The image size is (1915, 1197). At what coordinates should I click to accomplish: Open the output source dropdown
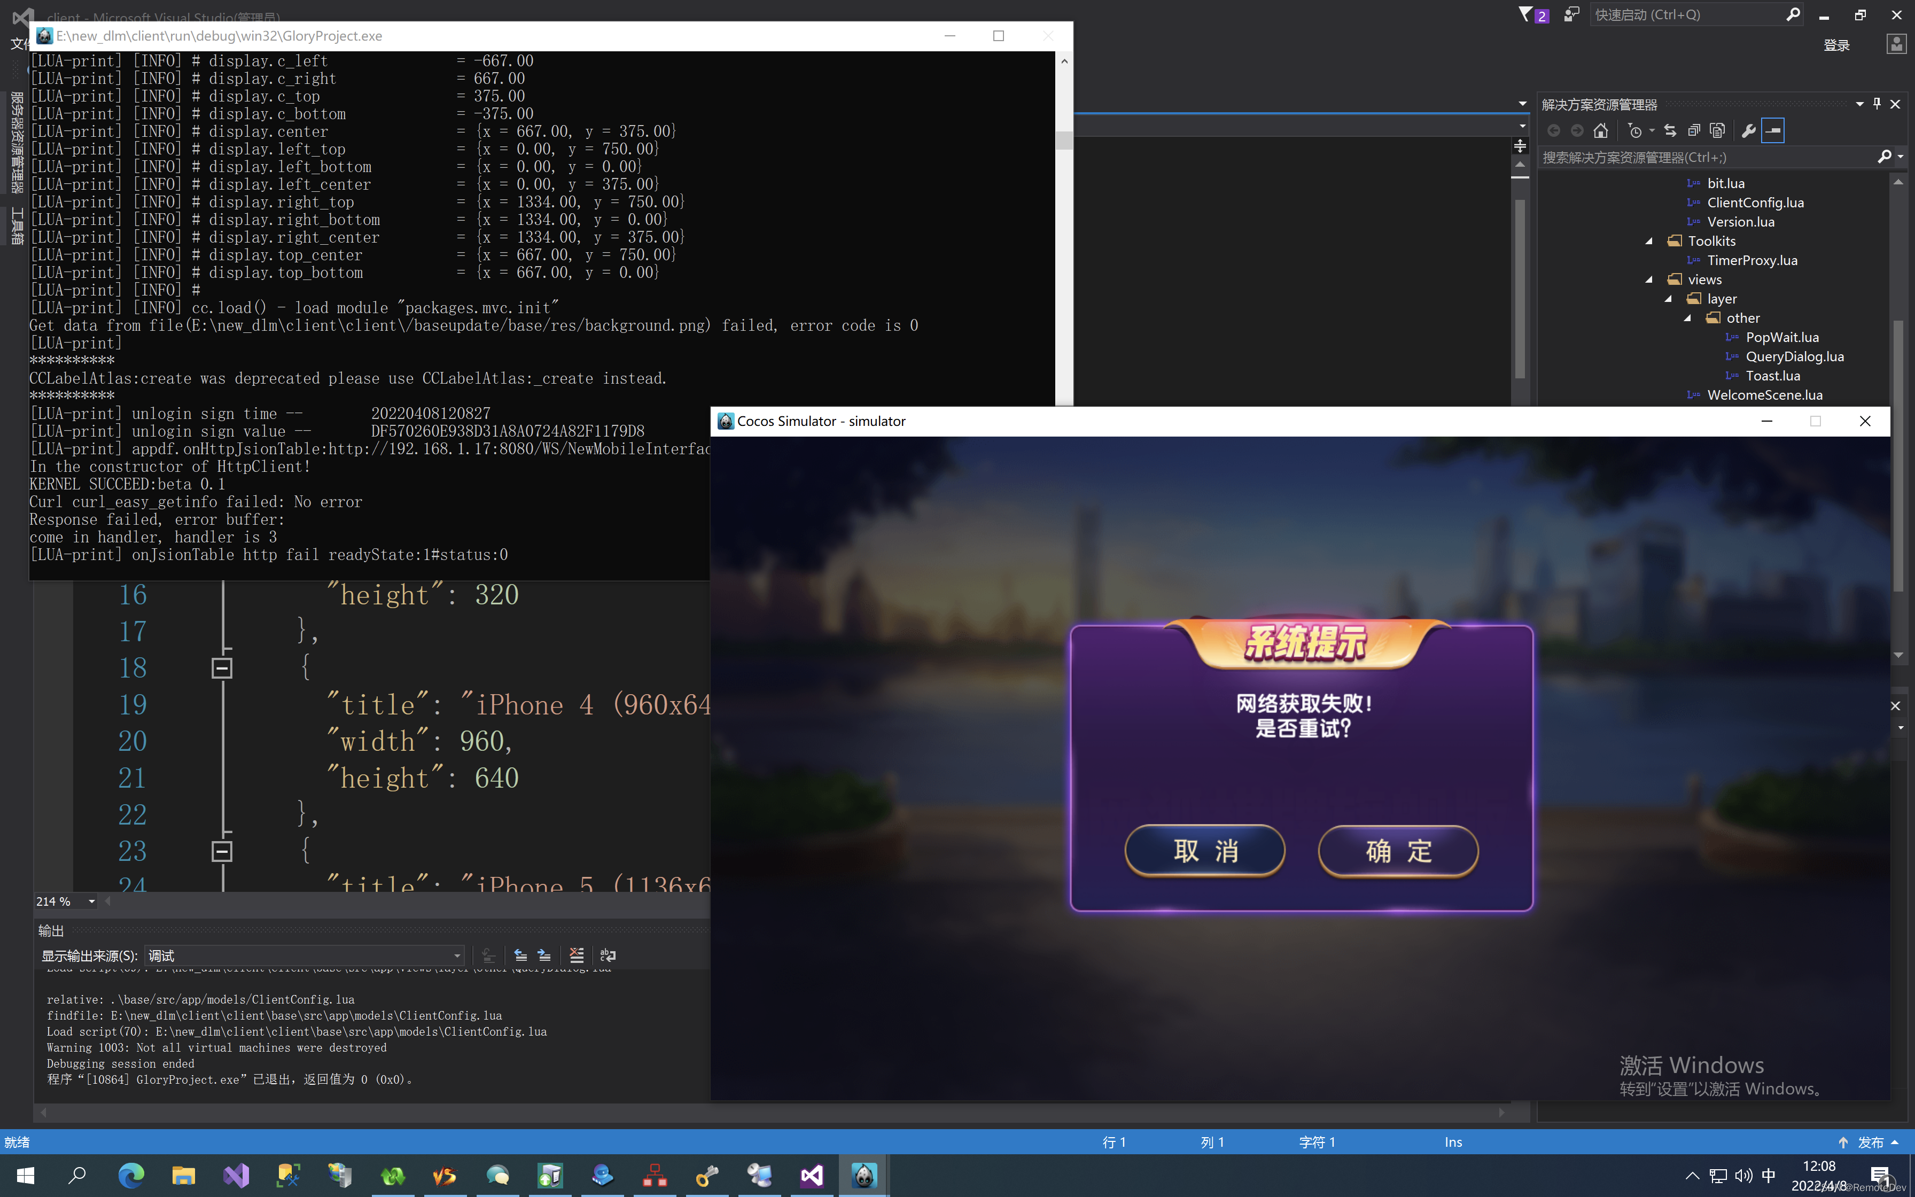(x=457, y=955)
